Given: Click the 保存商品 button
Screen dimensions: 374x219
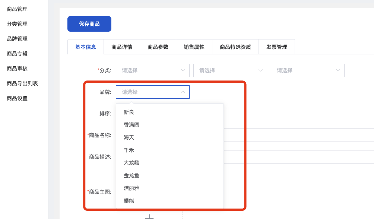Looking at the screenshot, I should [x=89, y=24].
